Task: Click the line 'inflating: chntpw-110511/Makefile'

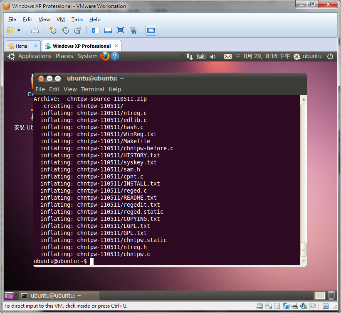Action: 95,141
